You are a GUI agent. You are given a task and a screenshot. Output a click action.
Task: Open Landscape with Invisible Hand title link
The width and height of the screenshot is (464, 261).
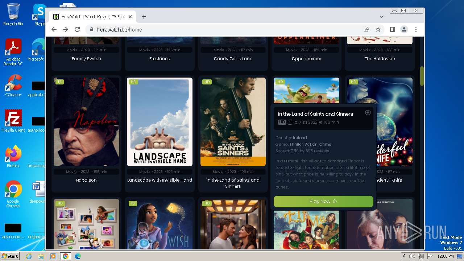click(x=159, y=180)
